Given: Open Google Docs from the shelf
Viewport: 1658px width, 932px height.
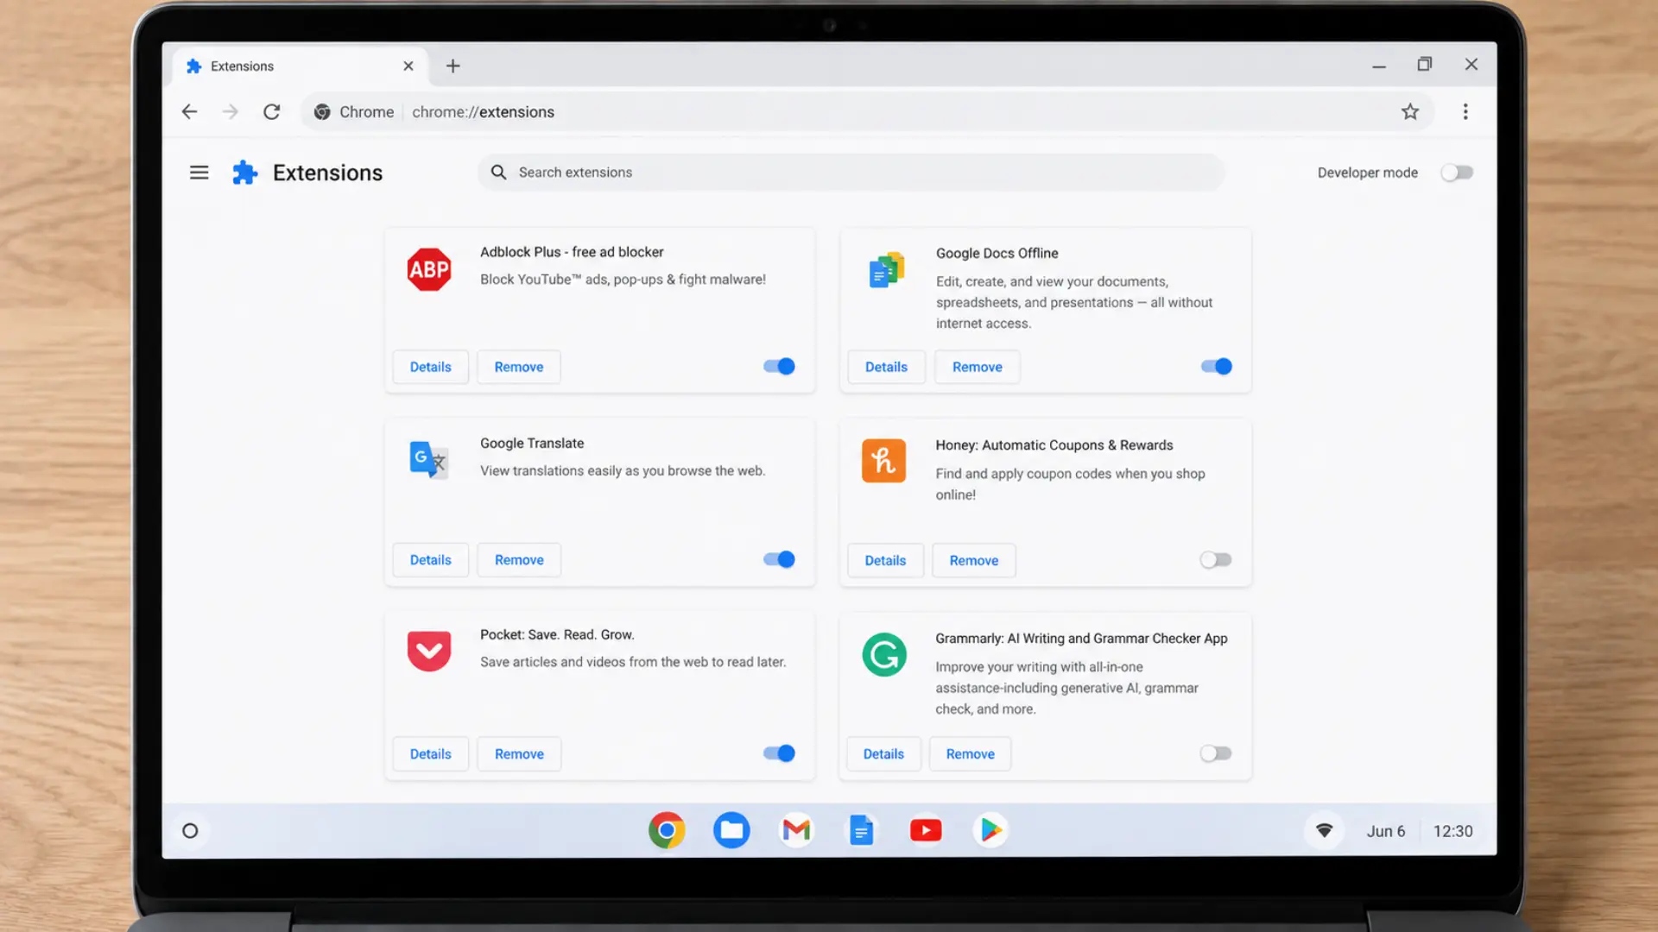Looking at the screenshot, I should (861, 830).
